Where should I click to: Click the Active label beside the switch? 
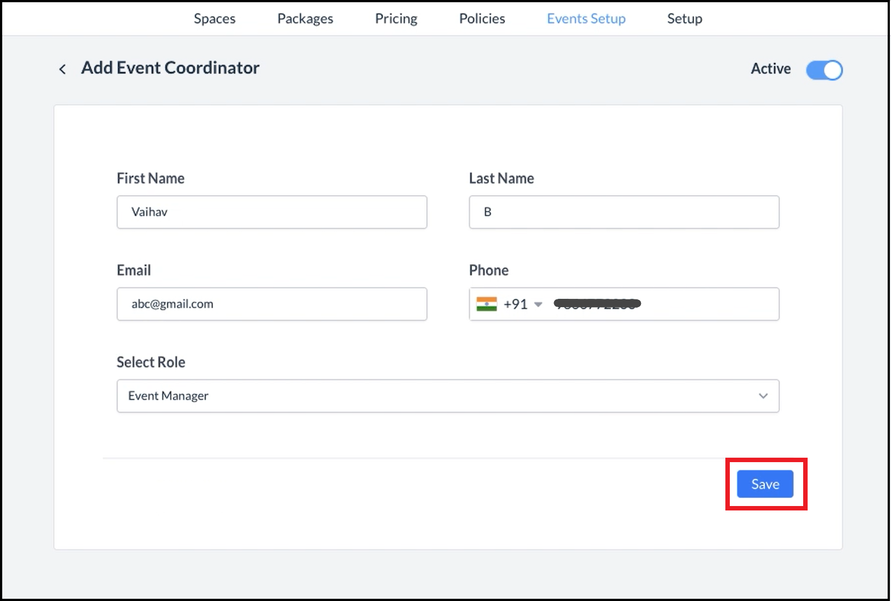click(770, 69)
